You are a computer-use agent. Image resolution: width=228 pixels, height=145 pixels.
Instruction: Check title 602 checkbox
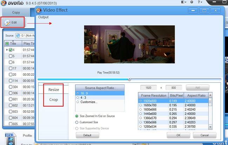11,105
